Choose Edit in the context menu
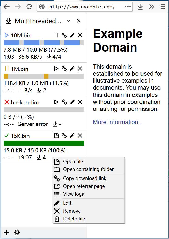 [x=88, y=203]
